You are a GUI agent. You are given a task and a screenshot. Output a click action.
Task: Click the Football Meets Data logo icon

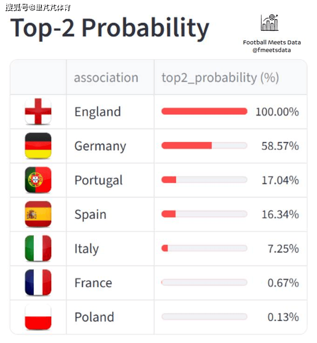click(x=270, y=22)
